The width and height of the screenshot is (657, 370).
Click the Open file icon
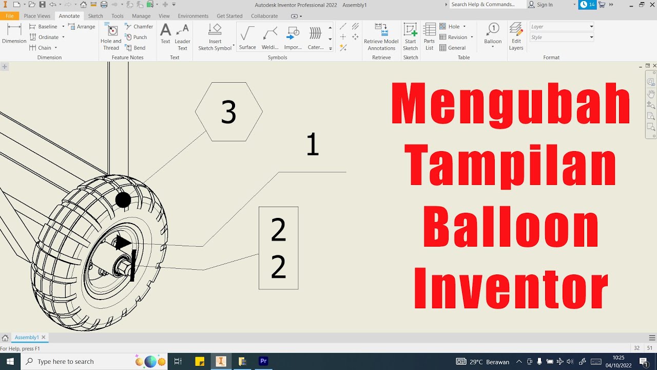32,5
